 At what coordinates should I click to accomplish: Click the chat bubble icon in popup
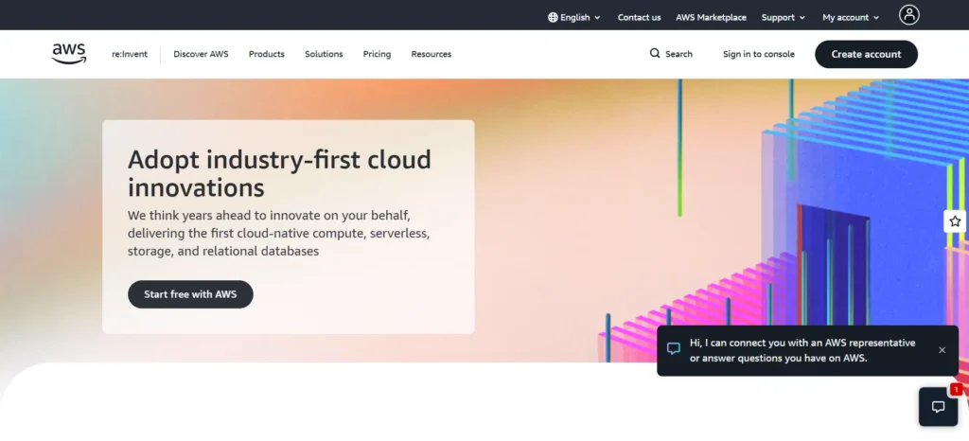point(674,349)
